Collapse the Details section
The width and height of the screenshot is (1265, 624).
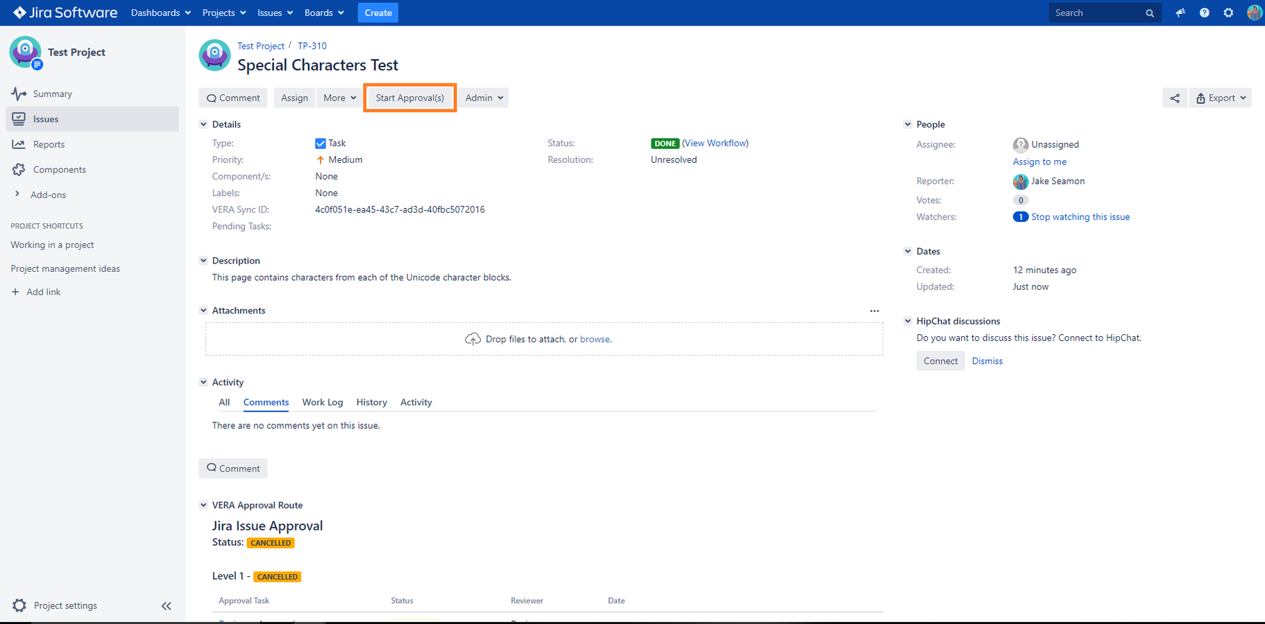[x=203, y=124]
